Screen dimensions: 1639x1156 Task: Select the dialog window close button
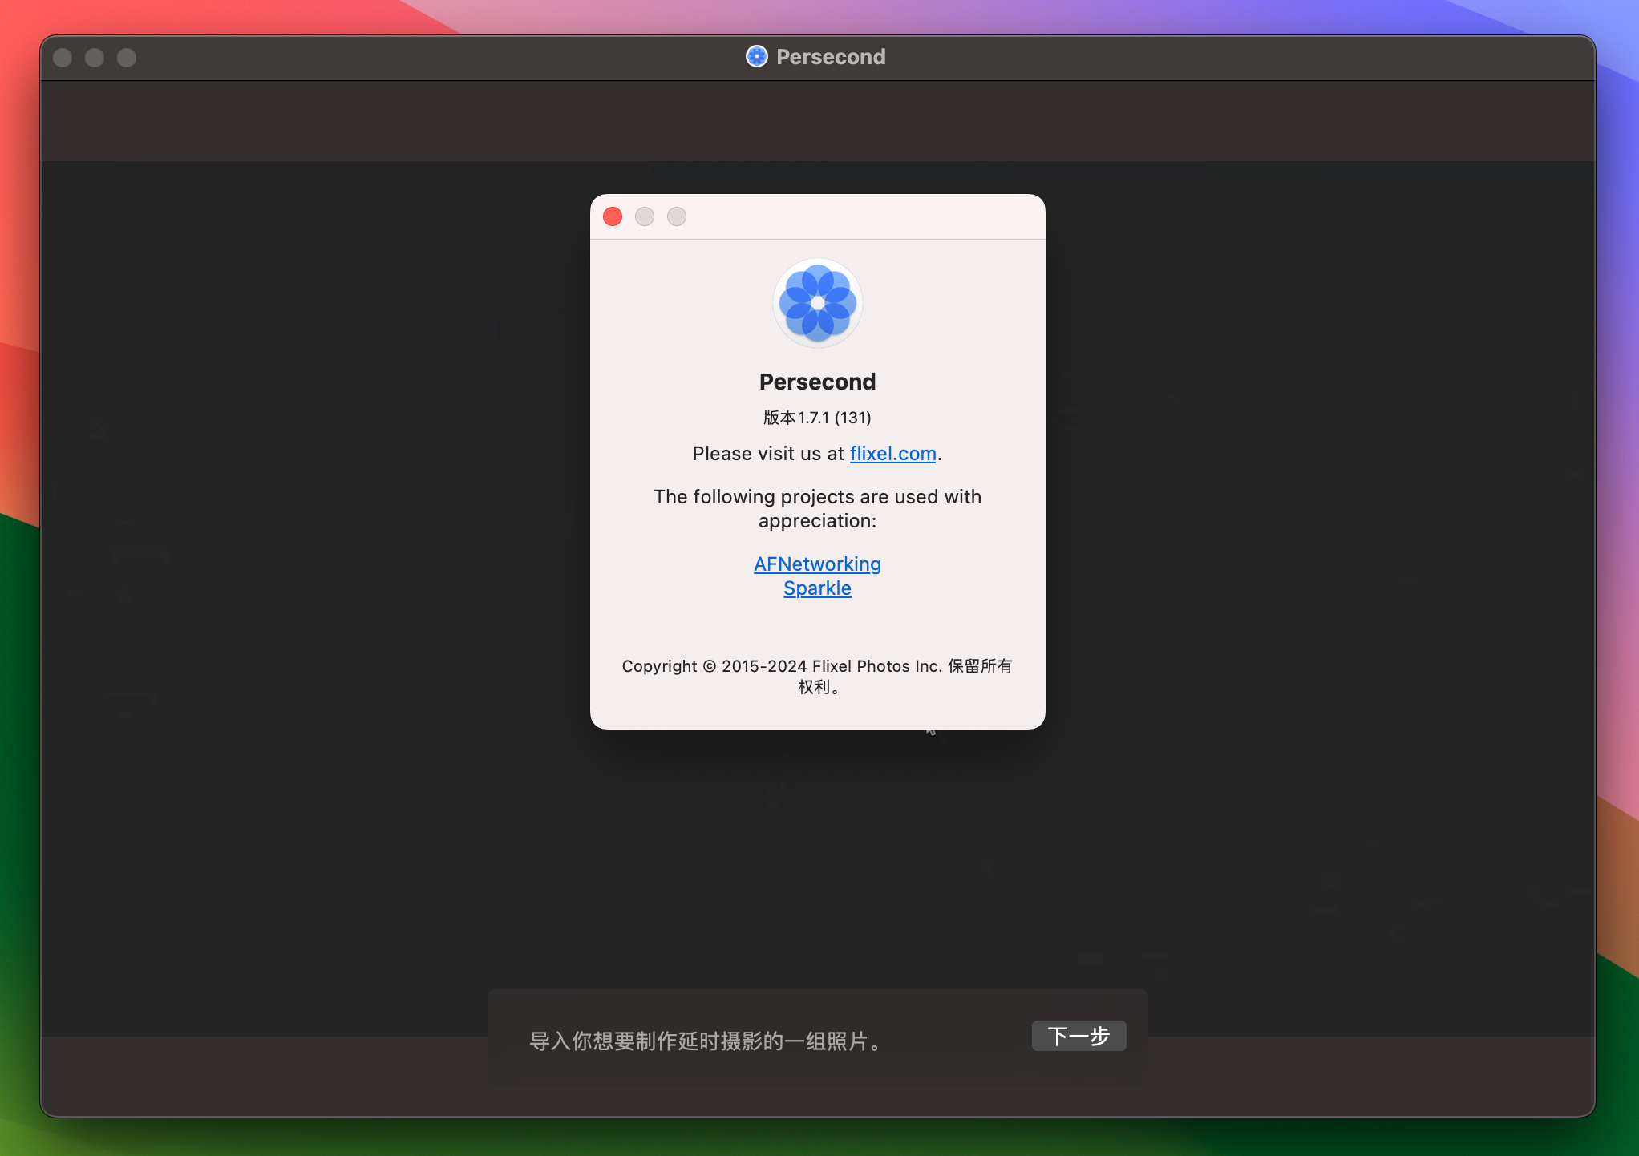click(614, 216)
